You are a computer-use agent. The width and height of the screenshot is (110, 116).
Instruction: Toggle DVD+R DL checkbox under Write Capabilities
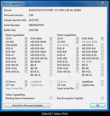pos(77,68)
